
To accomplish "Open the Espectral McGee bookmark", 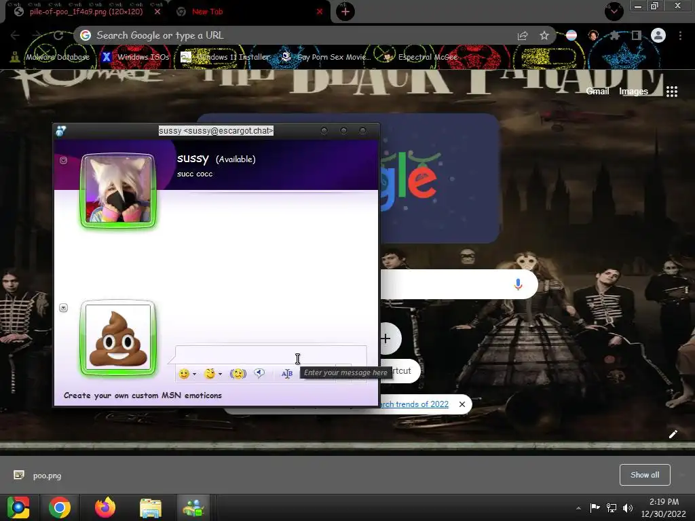I will (x=420, y=57).
